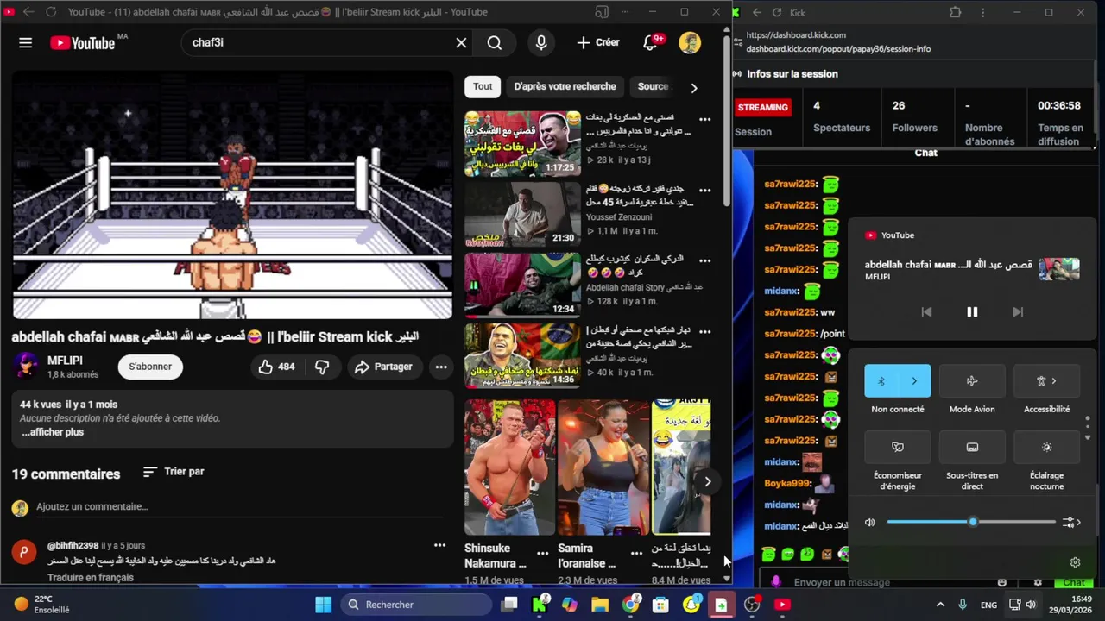Screen dimensions: 1105x621
Task: Start voice search with the microphone
Action: tap(541, 42)
